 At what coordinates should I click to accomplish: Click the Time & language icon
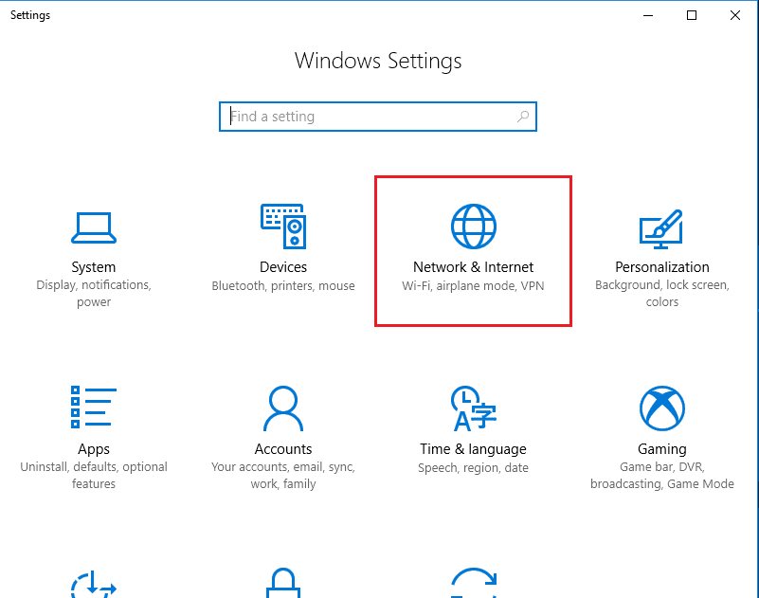click(473, 408)
